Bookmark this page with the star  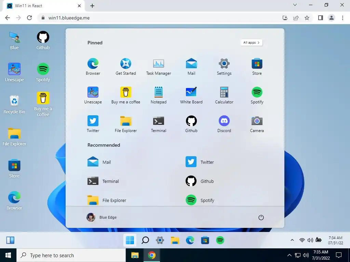point(307,18)
